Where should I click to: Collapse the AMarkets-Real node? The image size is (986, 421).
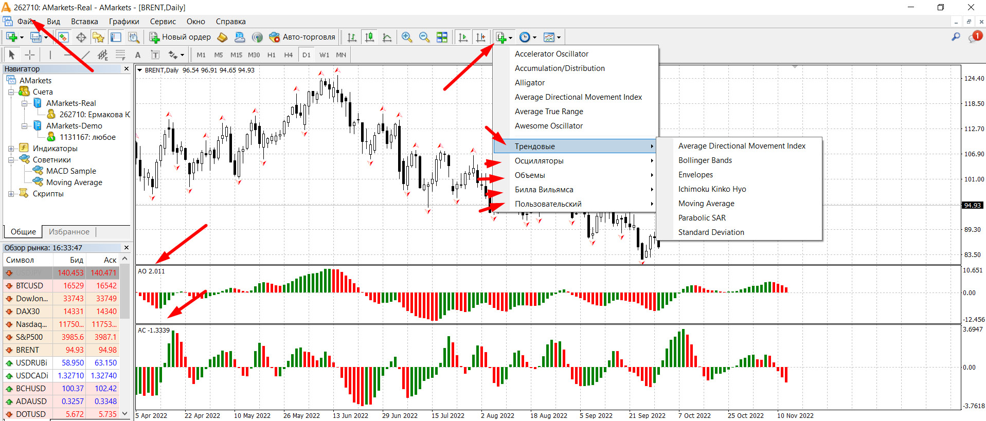click(x=24, y=103)
